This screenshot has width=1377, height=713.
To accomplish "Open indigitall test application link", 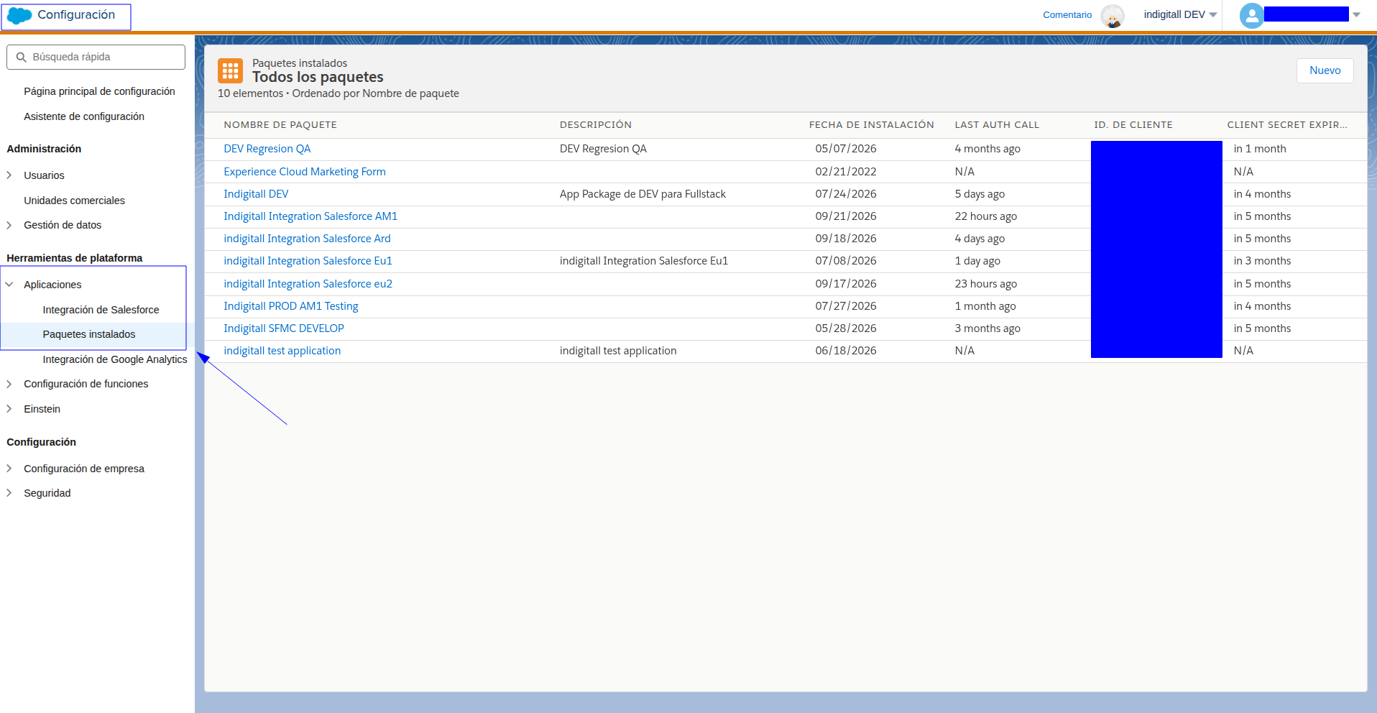I will 282,351.
